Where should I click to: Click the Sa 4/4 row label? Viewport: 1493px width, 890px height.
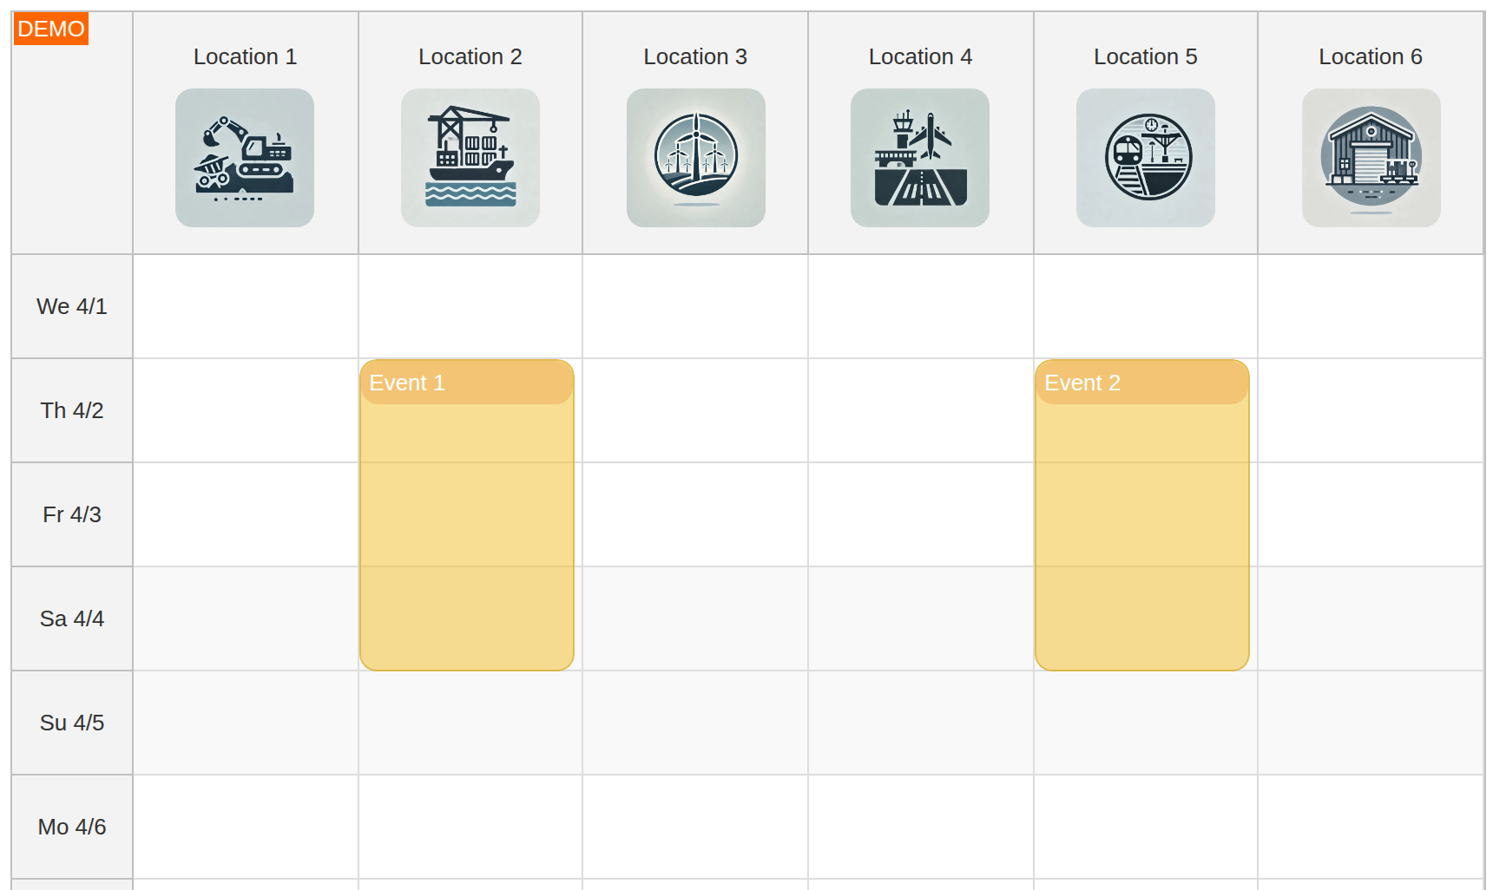[x=71, y=618]
